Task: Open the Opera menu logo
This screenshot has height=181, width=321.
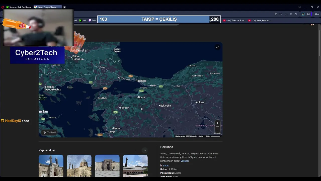Action: coord(3,7)
